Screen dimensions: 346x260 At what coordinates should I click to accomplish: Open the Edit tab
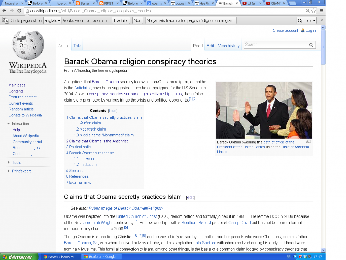tap(210, 46)
